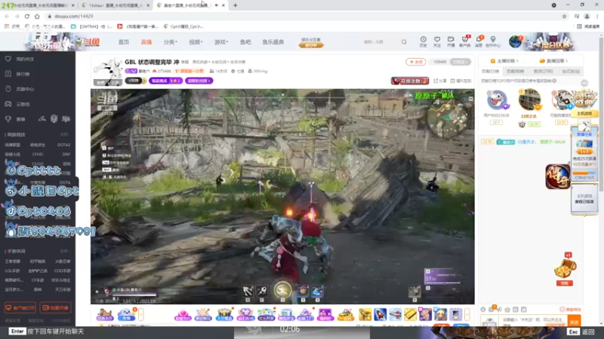This screenshot has width=604, height=339.
Task: Open the 主播投稿 link
Action: pos(504,61)
